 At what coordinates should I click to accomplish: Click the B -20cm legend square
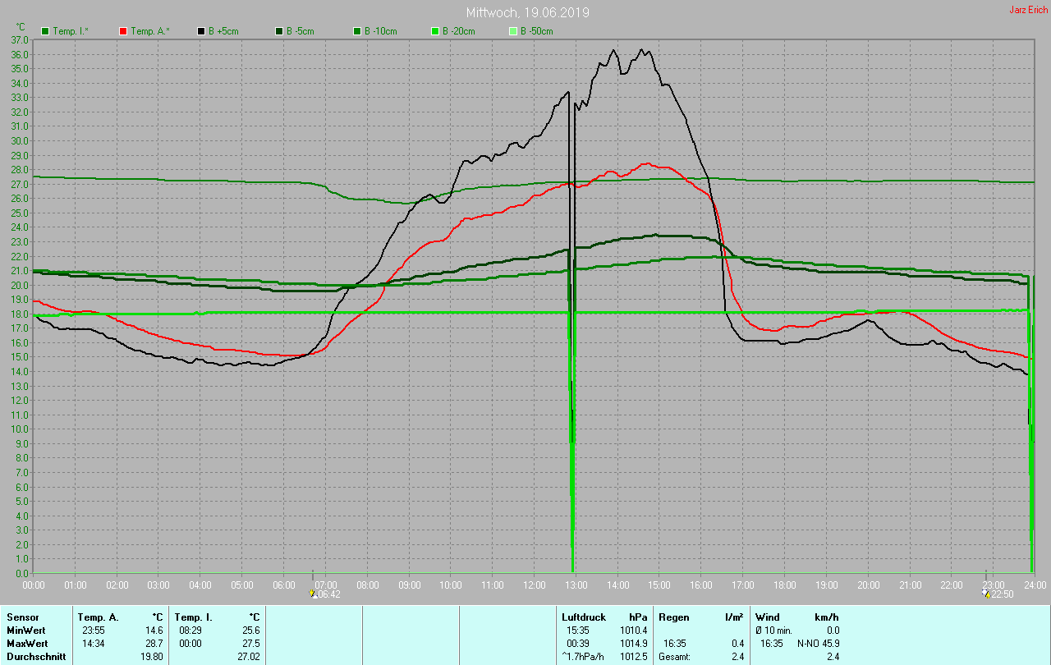coord(435,31)
